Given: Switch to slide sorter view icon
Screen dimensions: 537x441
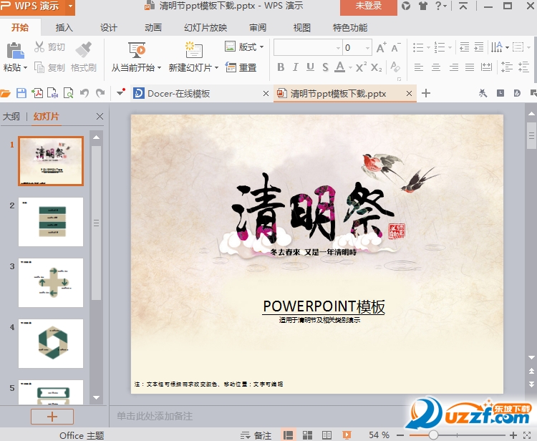Looking at the screenshot, I should click(x=308, y=435).
